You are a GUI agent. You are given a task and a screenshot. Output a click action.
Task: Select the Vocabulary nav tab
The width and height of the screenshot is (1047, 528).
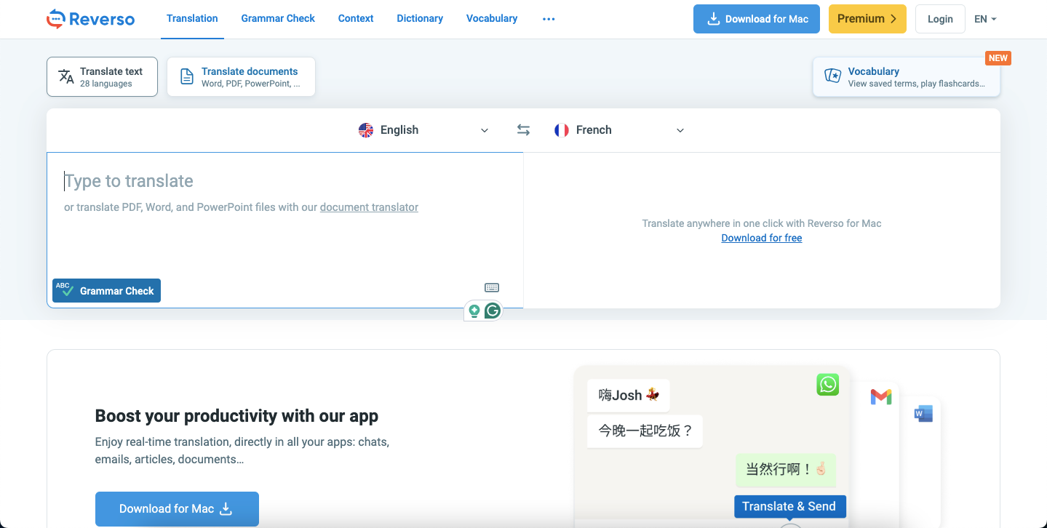492,18
